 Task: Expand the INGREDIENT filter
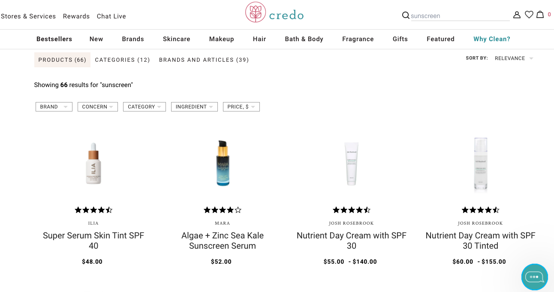[x=194, y=106]
